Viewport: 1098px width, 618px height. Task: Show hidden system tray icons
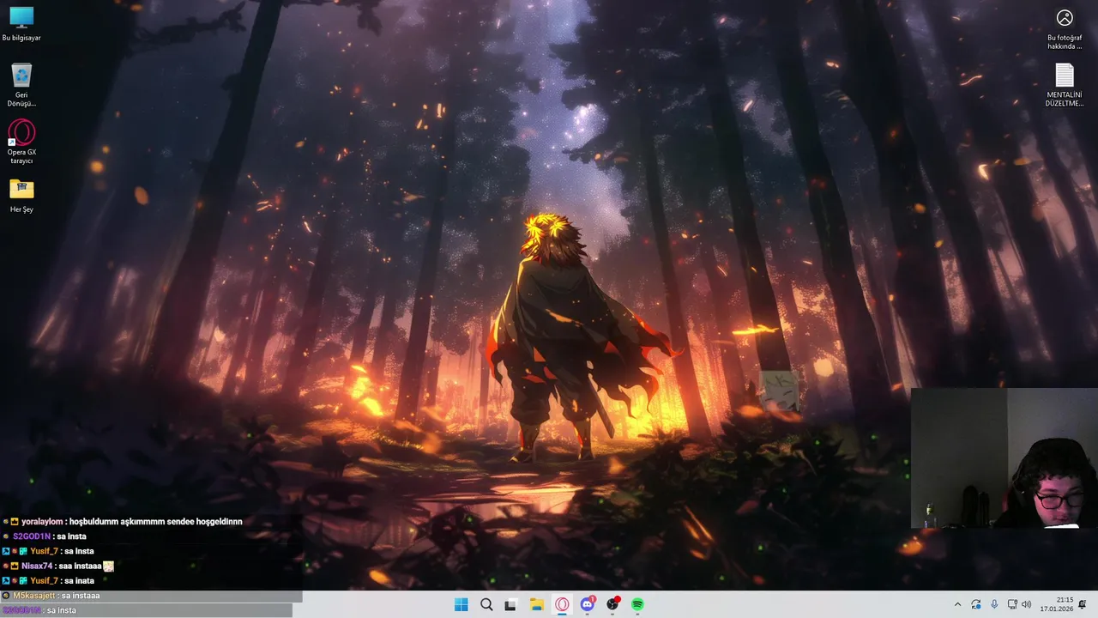coord(957,604)
